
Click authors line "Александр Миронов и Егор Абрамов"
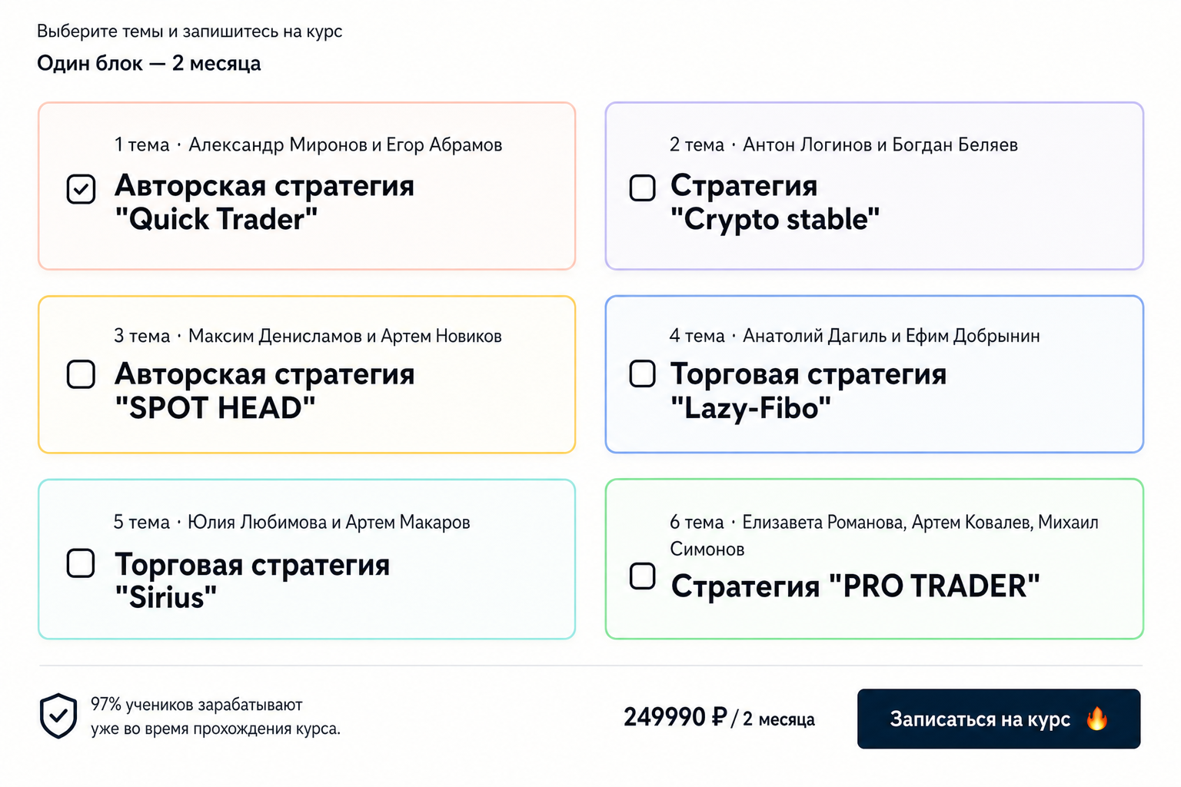[345, 144]
